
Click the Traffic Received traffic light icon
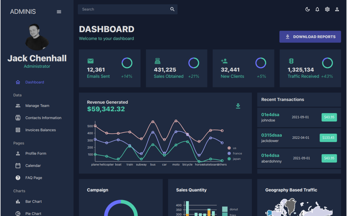[291, 61]
